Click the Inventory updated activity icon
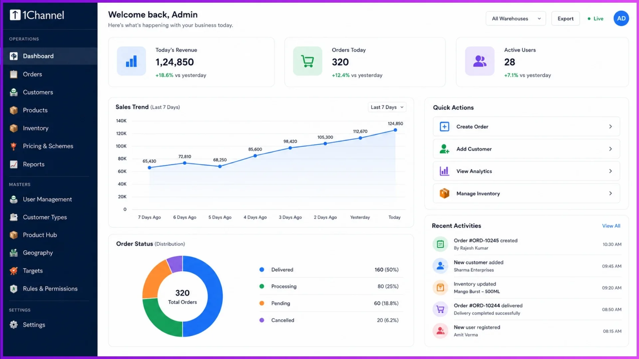Image resolution: width=639 pixels, height=359 pixels. point(440,288)
